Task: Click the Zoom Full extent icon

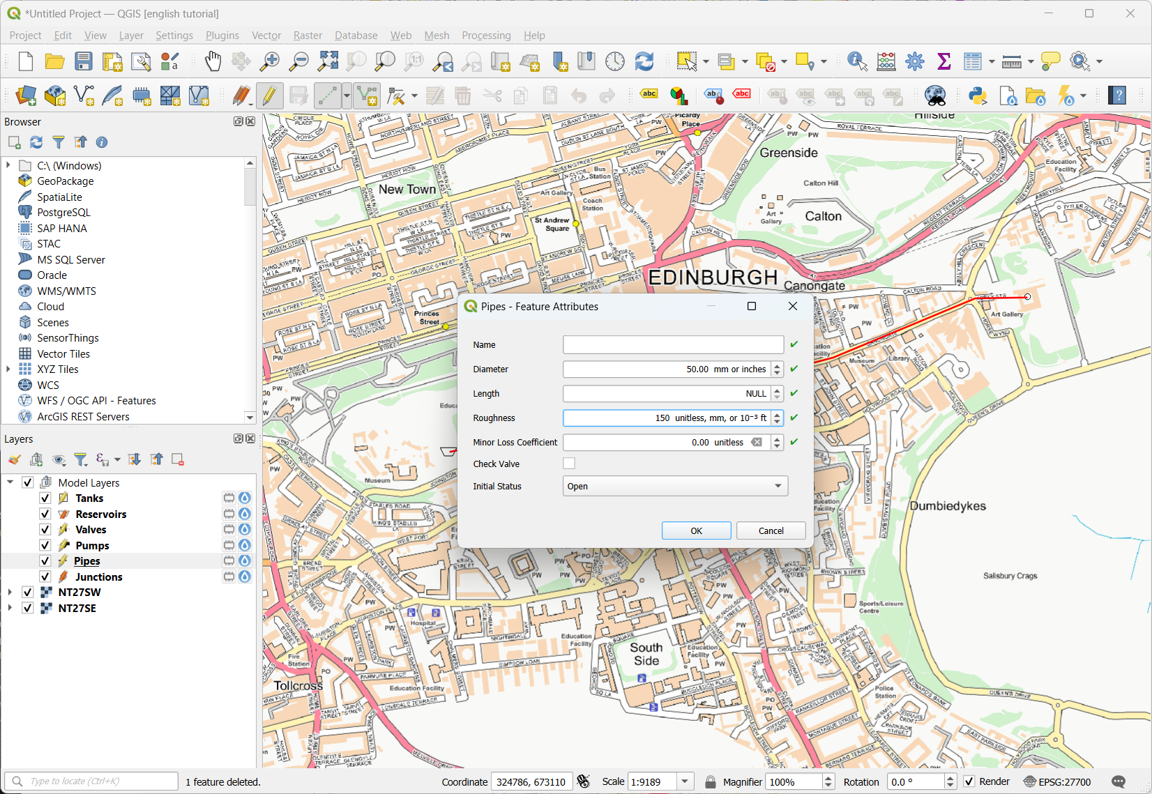Action: click(328, 61)
